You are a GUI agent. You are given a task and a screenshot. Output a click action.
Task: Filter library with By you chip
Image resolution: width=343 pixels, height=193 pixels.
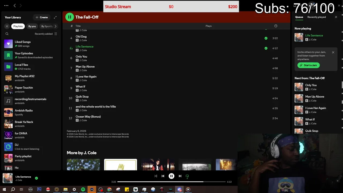pyautogui.click(x=32, y=26)
